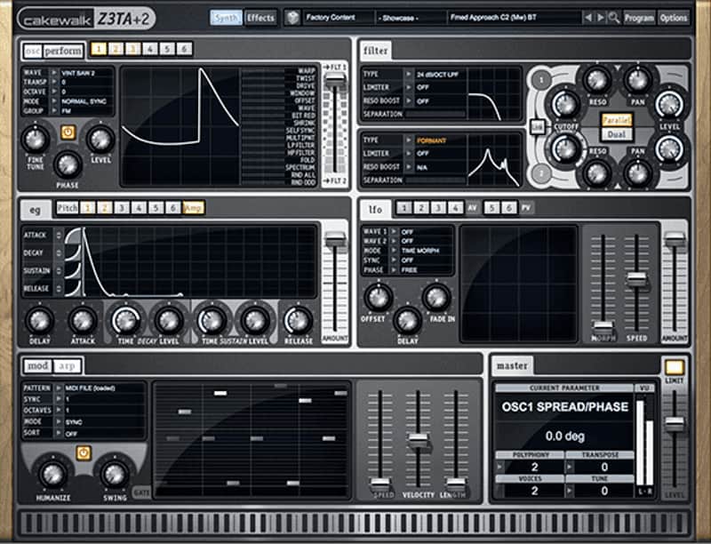Click the envelope RELEASE curve stepper
The height and width of the screenshot is (544, 711).
pyautogui.click(x=59, y=288)
